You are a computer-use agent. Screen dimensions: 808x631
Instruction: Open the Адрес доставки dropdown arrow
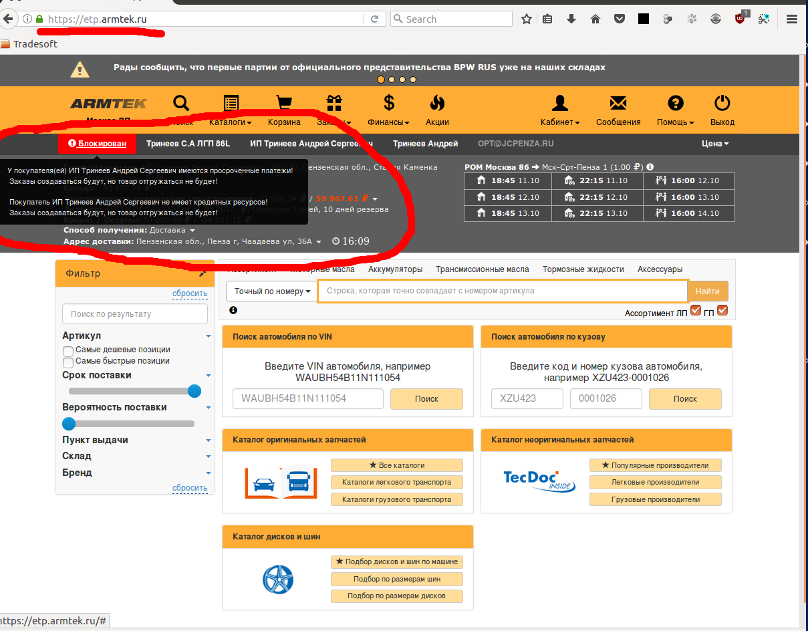pos(319,242)
